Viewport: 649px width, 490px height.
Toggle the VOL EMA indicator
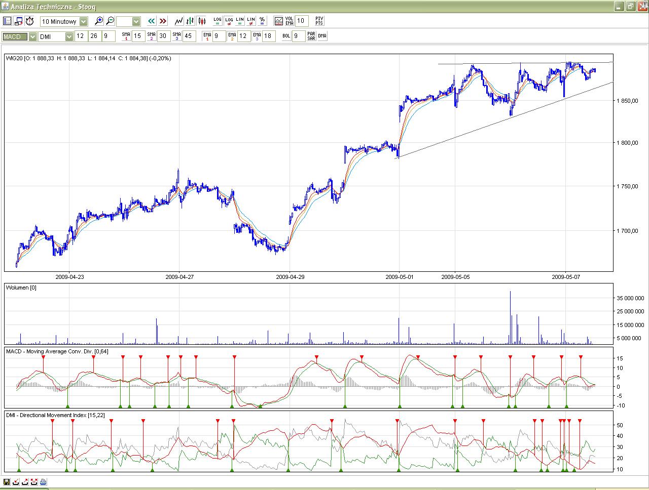pyautogui.click(x=290, y=21)
